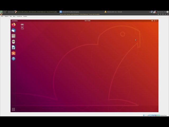Click the green icon at taskbar left end
The image size is (169, 127).
(x=1, y=12)
